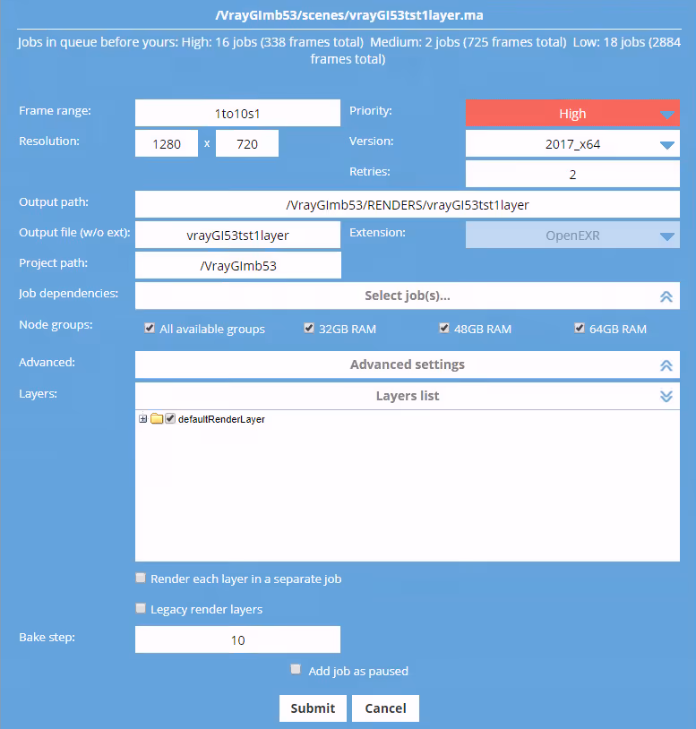This screenshot has height=729, width=696.
Task: Click the Project path field
Action: pyautogui.click(x=238, y=265)
